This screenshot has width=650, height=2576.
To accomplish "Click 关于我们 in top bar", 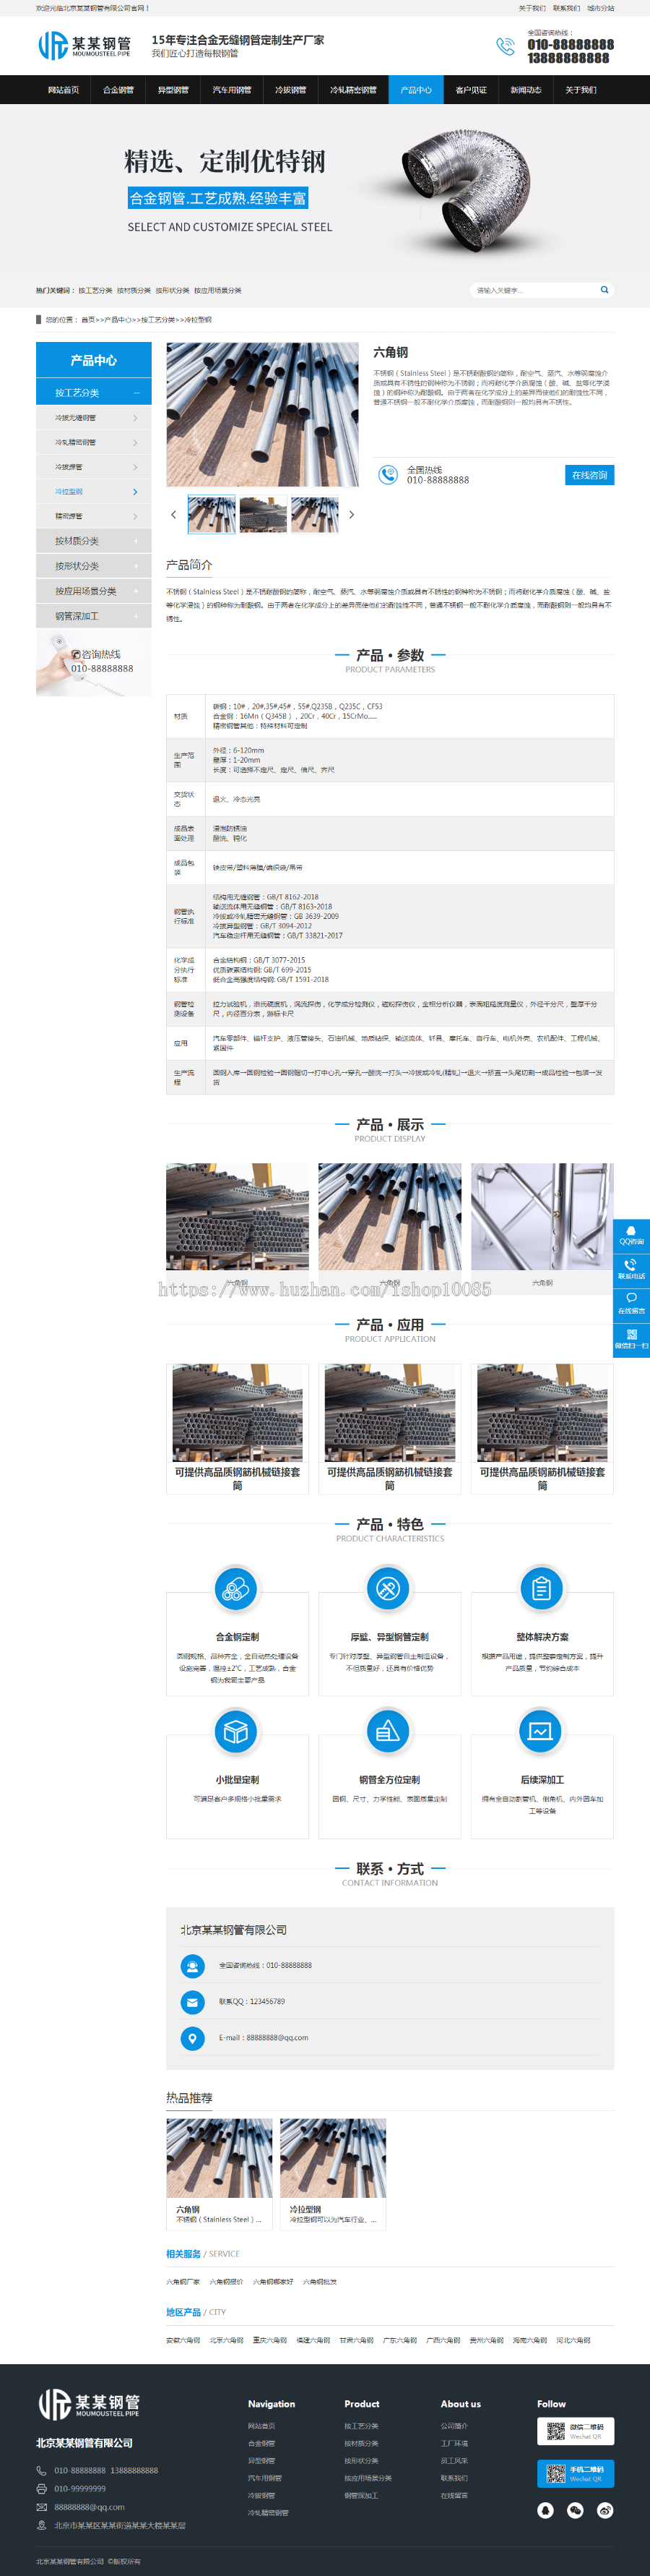I will [x=531, y=8].
